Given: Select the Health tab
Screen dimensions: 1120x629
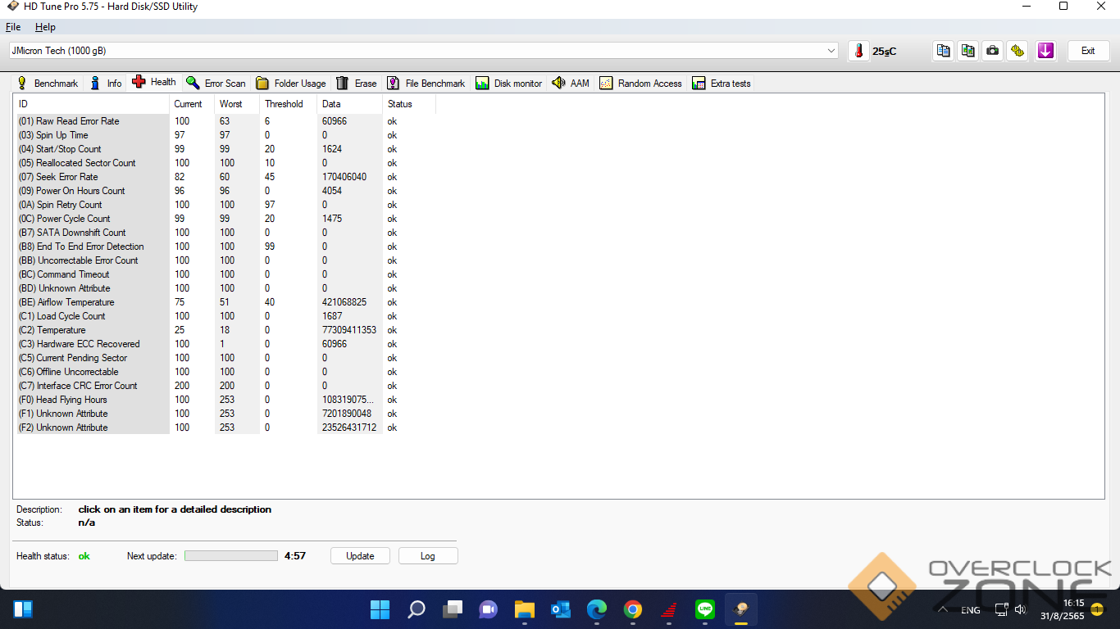Looking at the screenshot, I should click(154, 82).
